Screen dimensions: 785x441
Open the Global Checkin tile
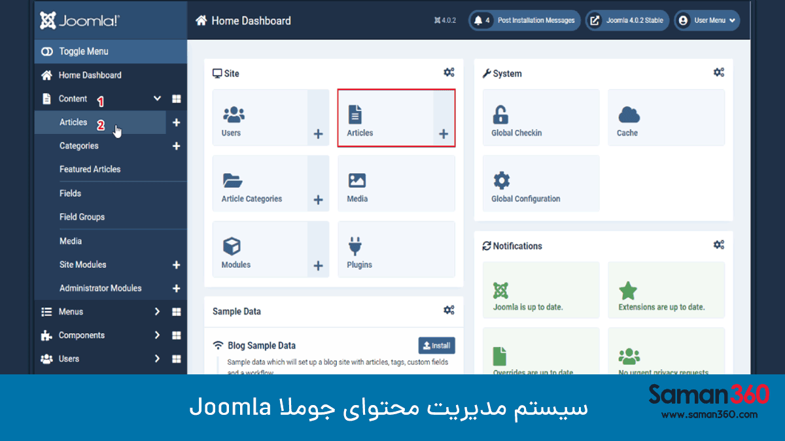tap(541, 118)
